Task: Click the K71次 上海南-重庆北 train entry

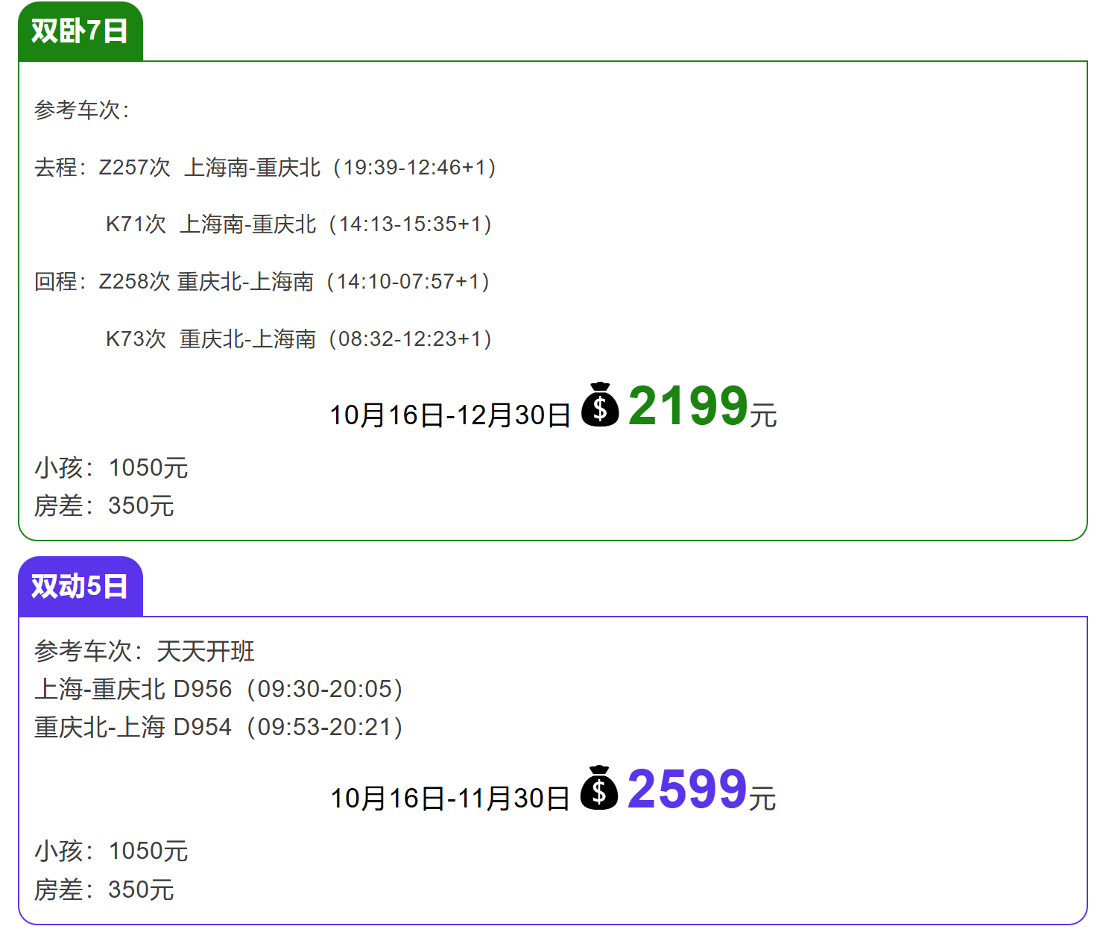Action: [x=299, y=224]
